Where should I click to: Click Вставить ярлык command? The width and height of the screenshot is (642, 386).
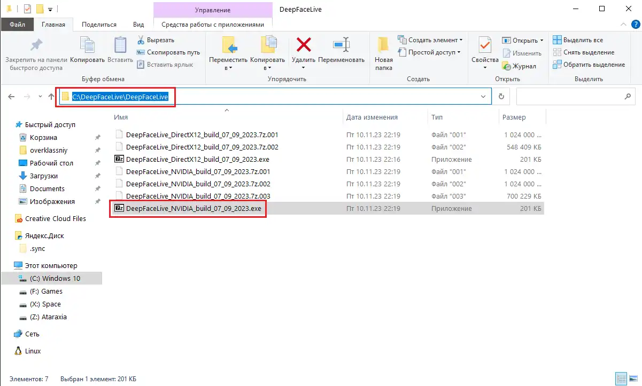(x=165, y=65)
